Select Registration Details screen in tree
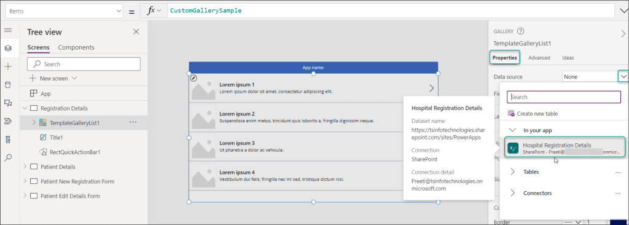Image resolution: width=629 pixels, height=225 pixels. (64, 108)
